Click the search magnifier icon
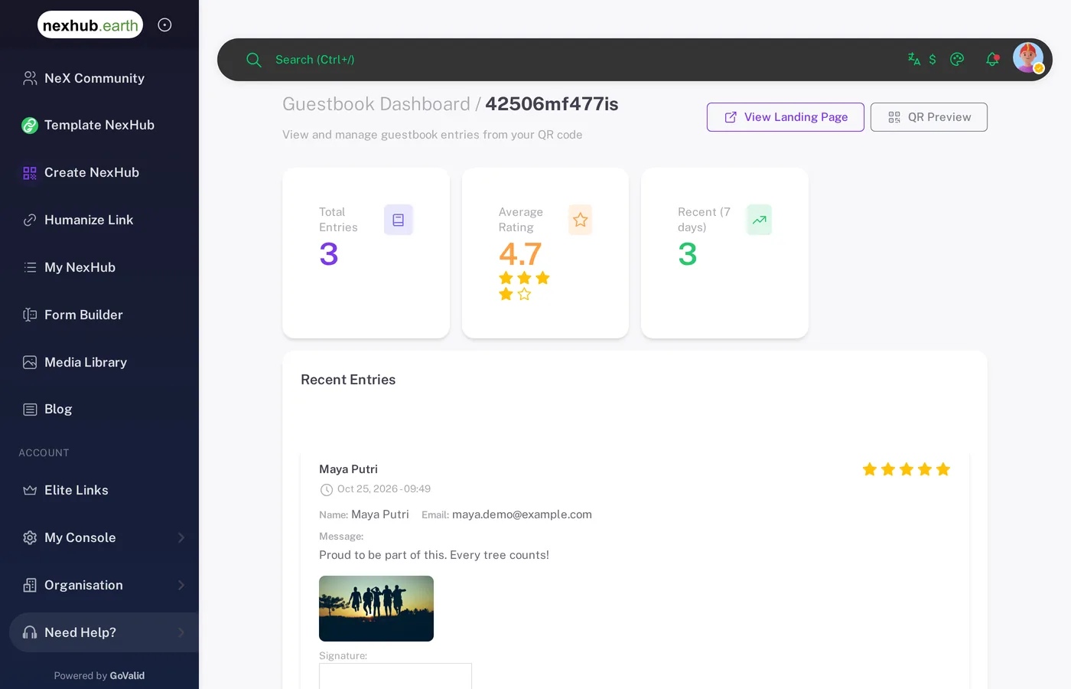Image resolution: width=1071 pixels, height=689 pixels. point(254,60)
